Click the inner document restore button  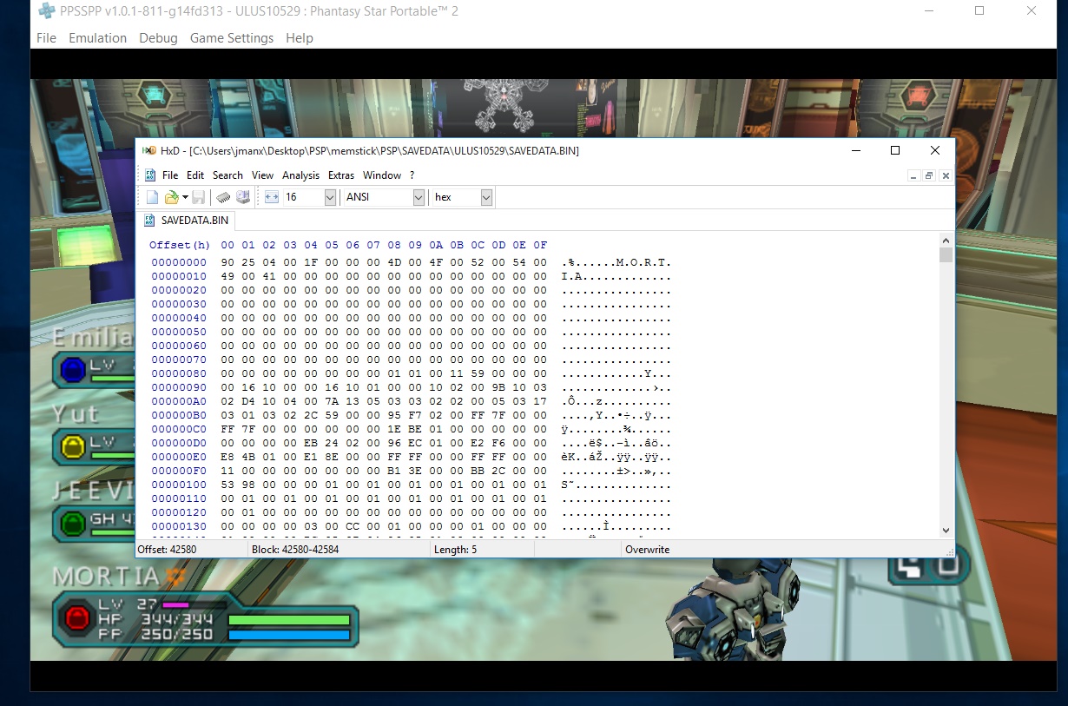point(929,175)
